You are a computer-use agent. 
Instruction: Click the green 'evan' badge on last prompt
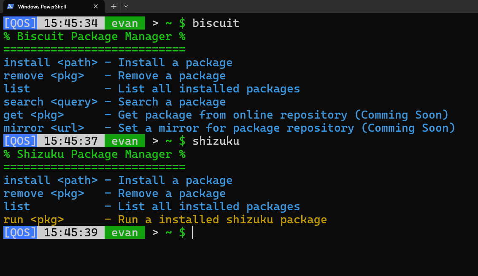125,233
